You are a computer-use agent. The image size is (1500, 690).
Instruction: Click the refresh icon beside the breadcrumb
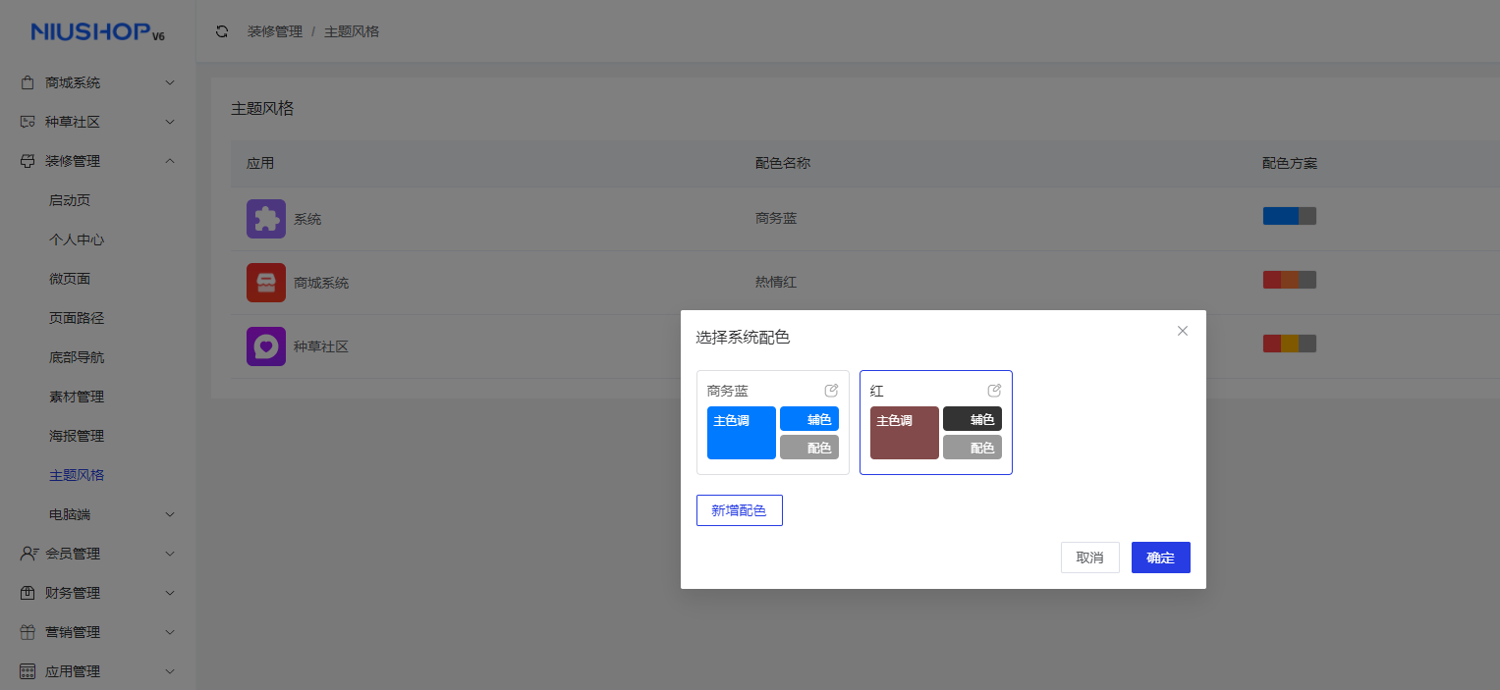(222, 31)
